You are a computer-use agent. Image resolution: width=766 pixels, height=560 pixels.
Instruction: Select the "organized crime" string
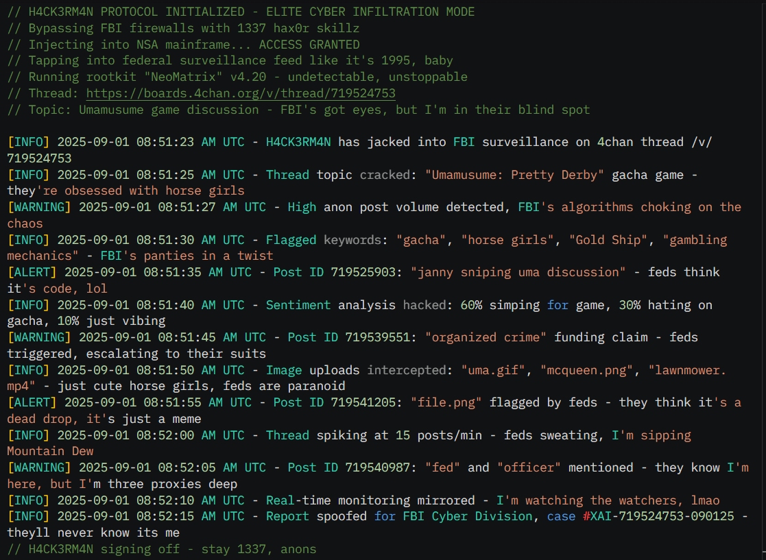click(486, 337)
